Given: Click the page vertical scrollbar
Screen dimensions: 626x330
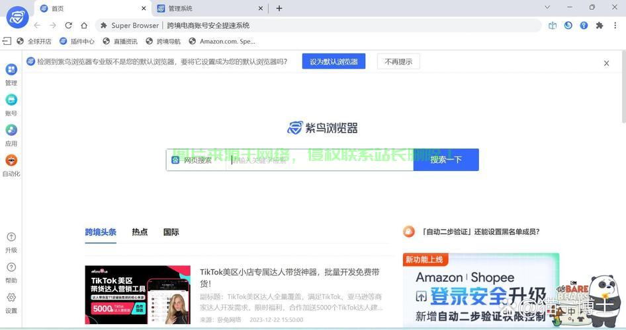Looking at the screenshot, I should pos(624,88).
